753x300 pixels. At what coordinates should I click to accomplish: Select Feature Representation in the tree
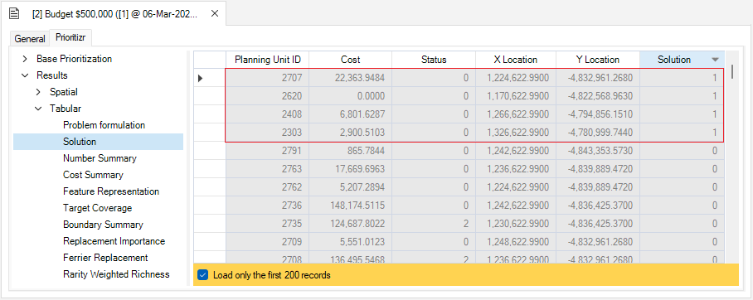coord(111,191)
